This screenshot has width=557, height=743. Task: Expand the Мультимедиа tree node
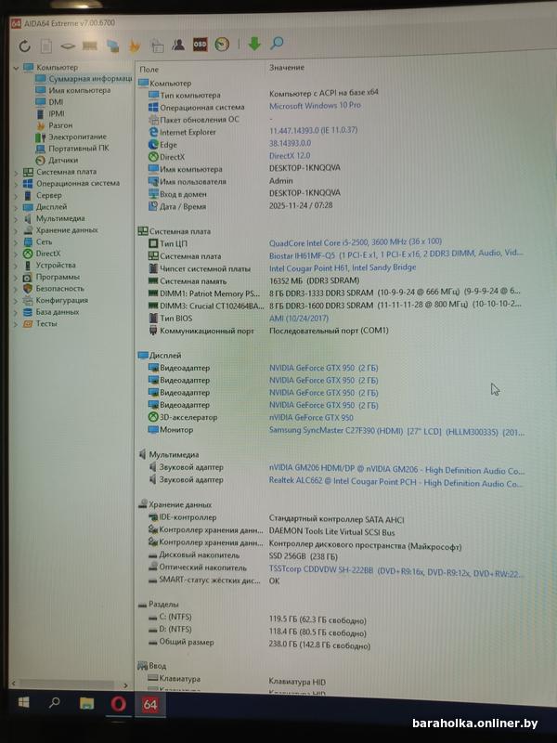pyautogui.click(x=16, y=219)
